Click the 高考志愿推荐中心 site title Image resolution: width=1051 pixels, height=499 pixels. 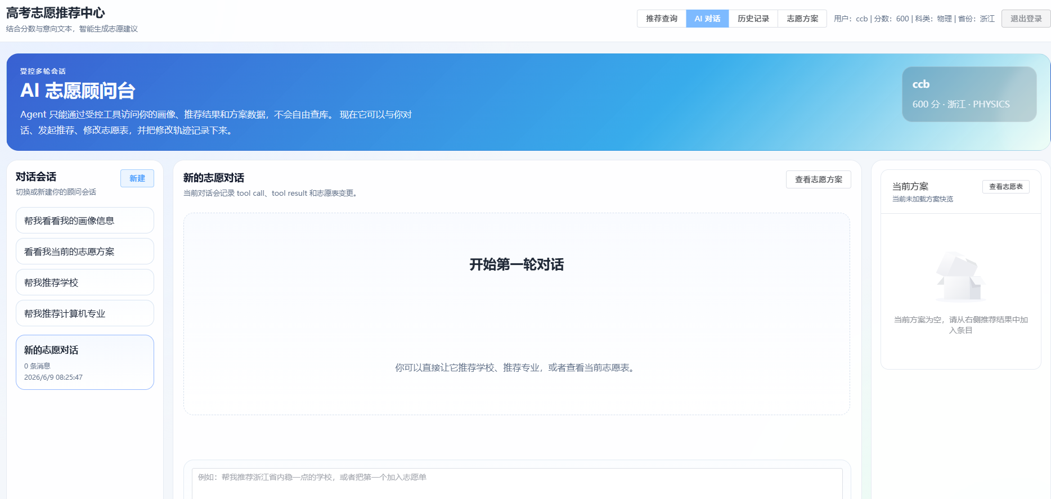[x=56, y=13]
